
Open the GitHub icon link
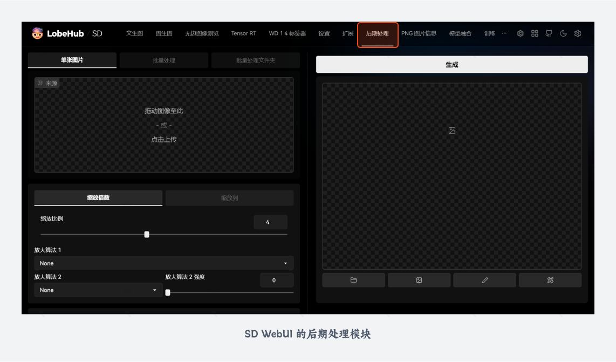(x=549, y=33)
